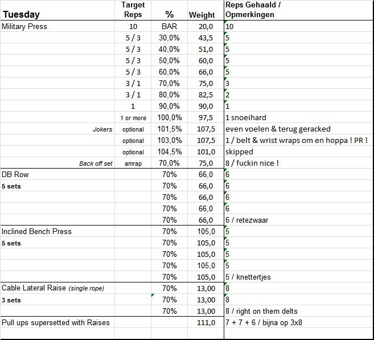Select the amrap target reps cell
Viewport: 374px width, 340px height.
click(133, 163)
